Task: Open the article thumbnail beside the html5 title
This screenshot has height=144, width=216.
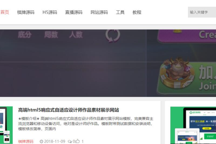Action: tap(6, 125)
